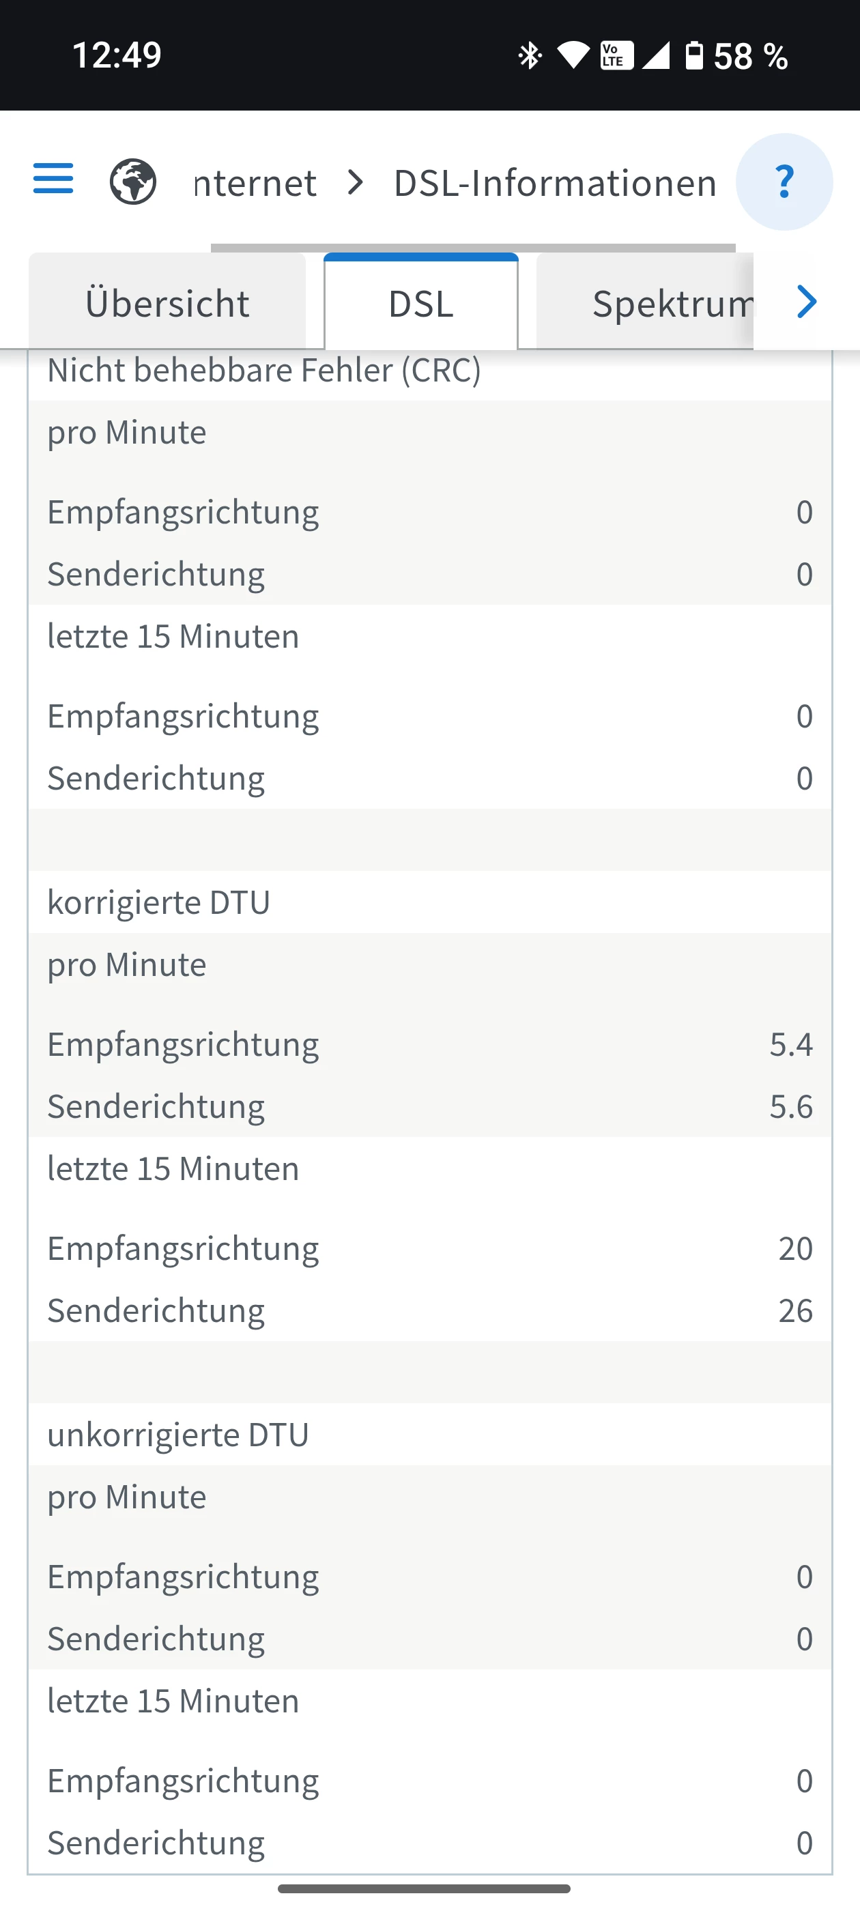Tap the unkorrigierte DTU section header

click(178, 1434)
